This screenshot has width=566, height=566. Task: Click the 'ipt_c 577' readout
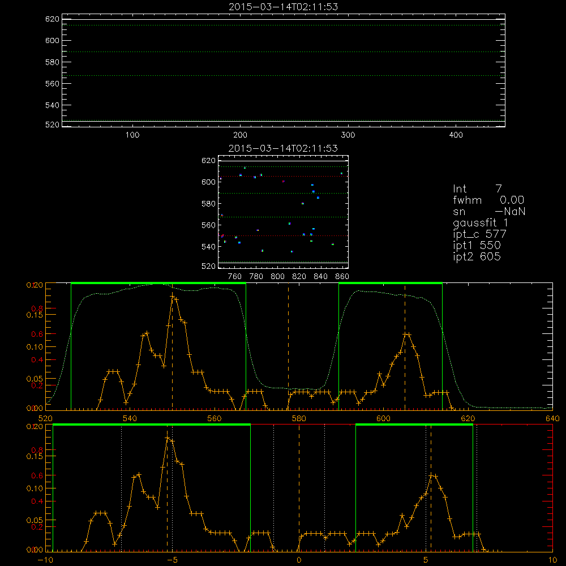[480, 234]
